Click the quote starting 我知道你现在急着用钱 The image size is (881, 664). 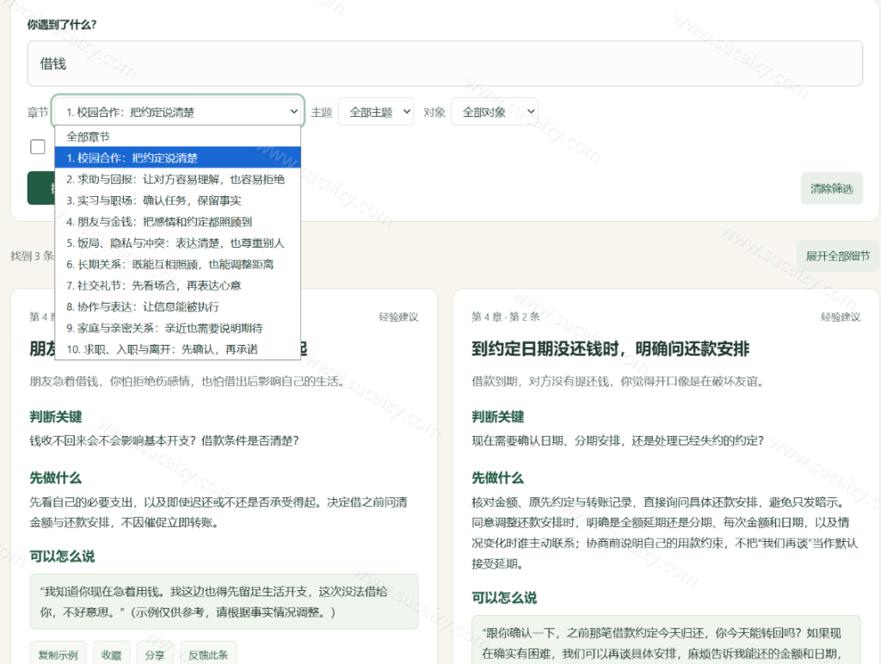point(225,602)
